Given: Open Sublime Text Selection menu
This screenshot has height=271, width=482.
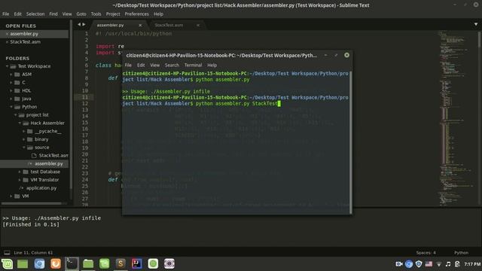Looking at the screenshot, I should point(35,14).
